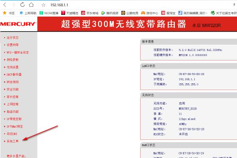Open 家长控制 in sidebar
Image resolution: width=237 pixels, height=158 pixels.
pos(13,96)
